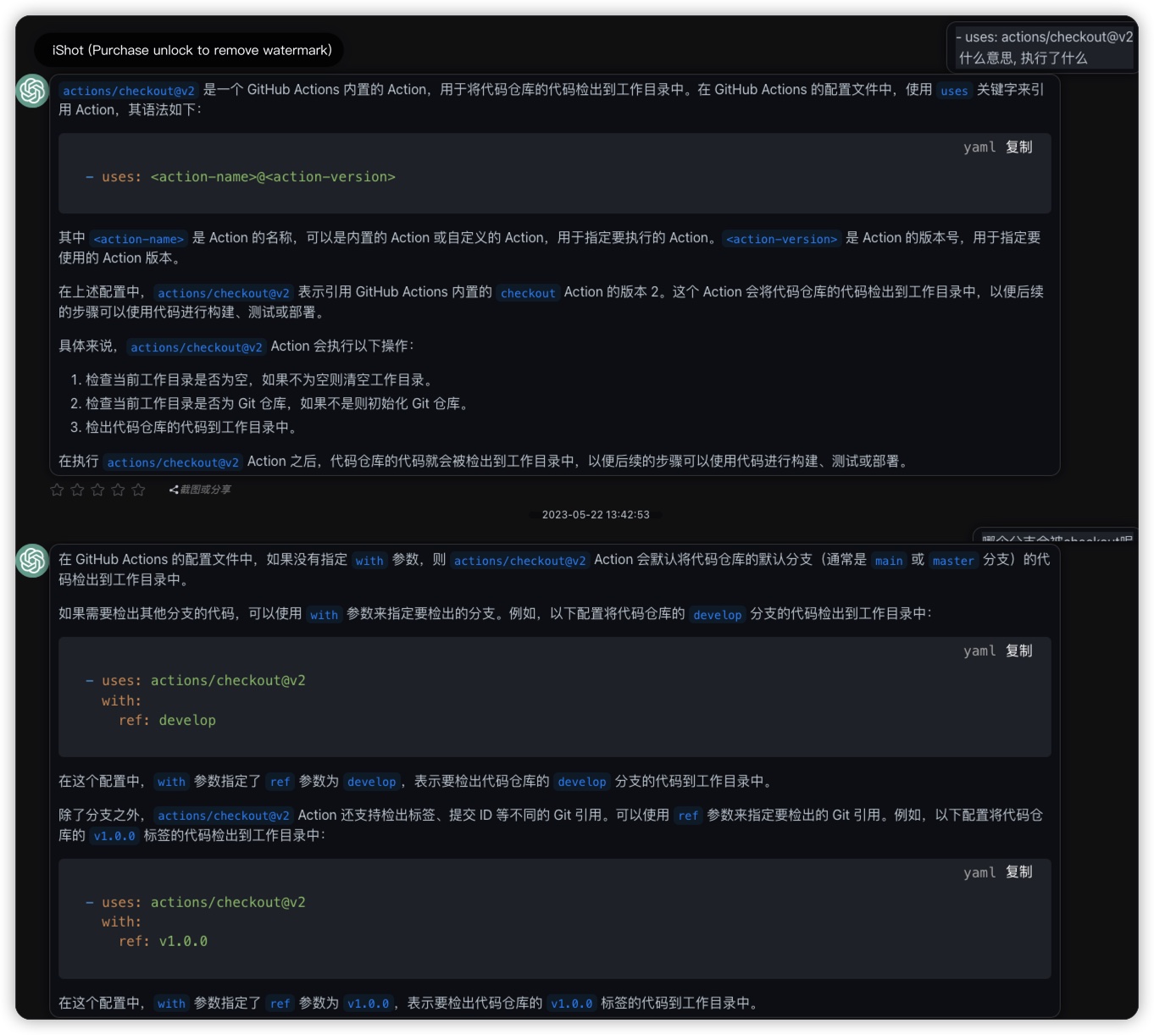Select the fourth rating star
Screen dimensions: 1154x1035
[118, 490]
